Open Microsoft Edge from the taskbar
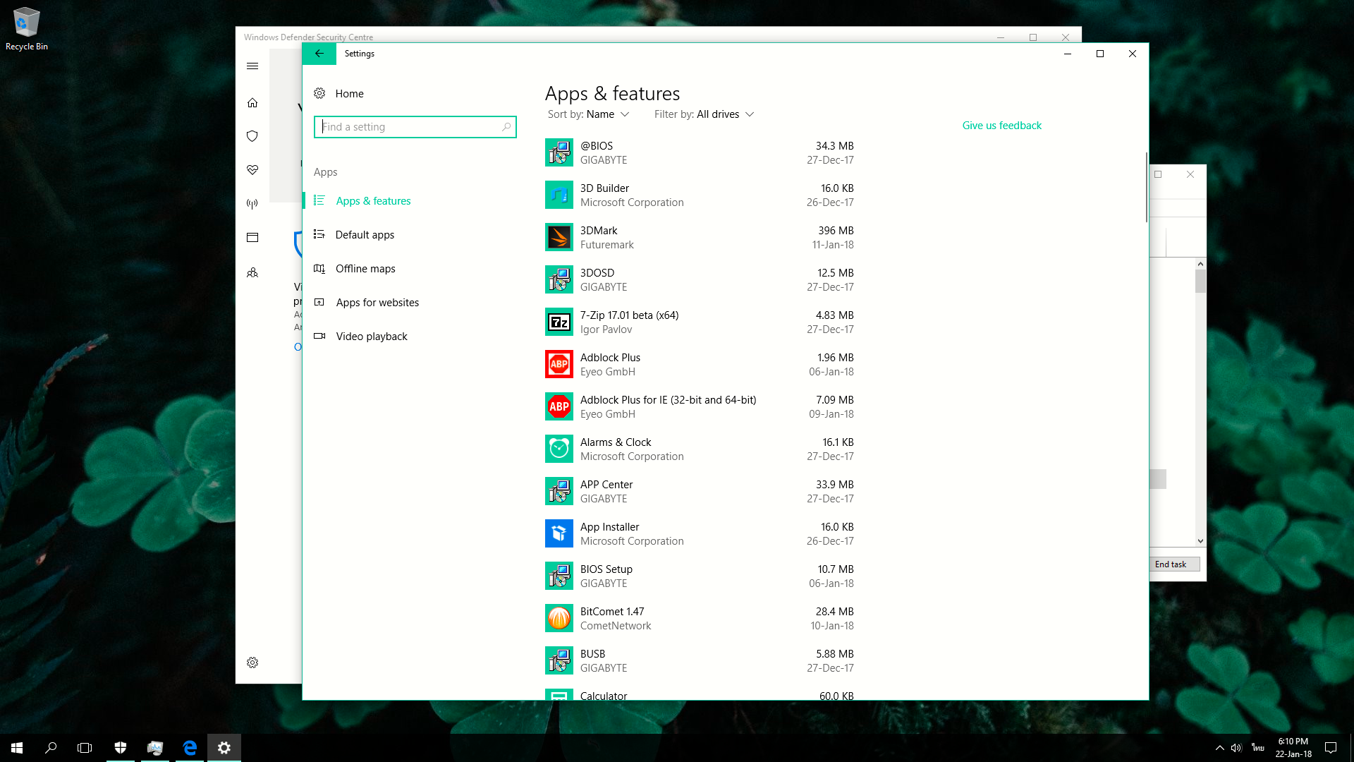The height and width of the screenshot is (762, 1354). [x=190, y=748]
